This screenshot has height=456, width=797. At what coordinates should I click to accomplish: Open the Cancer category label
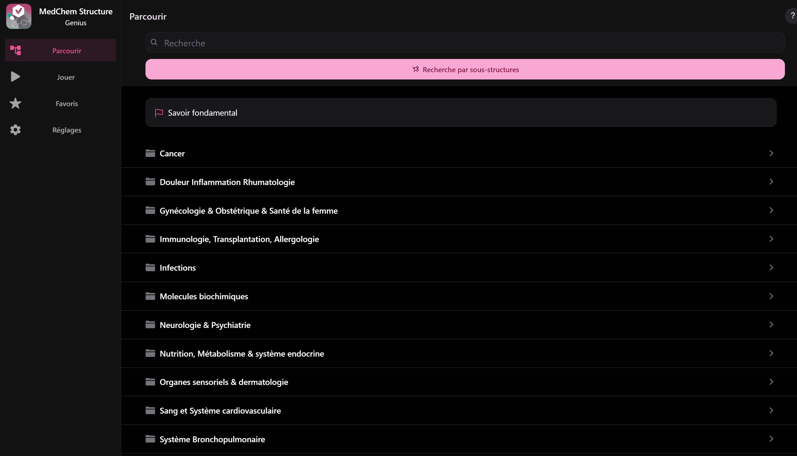coord(172,154)
